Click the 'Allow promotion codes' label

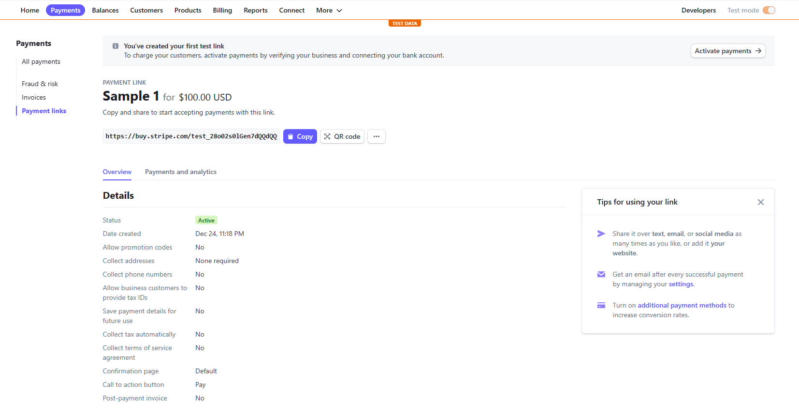(137, 247)
